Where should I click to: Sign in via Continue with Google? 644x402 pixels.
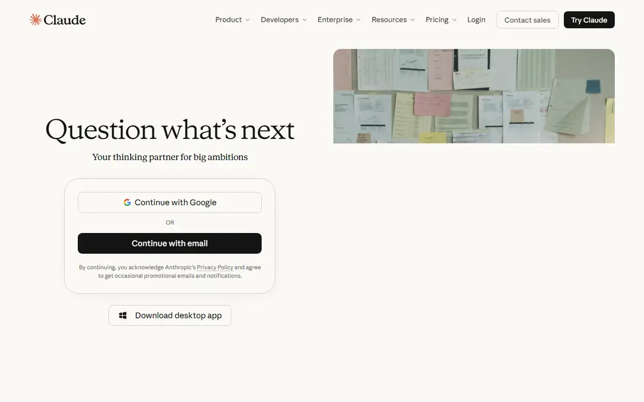click(170, 202)
